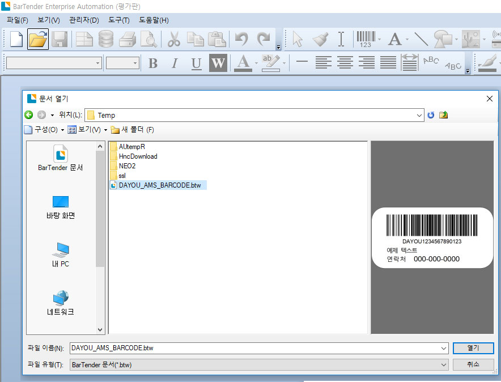Image resolution: width=501 pixels, height=382 pixels.
Task: Click the 취소 cancel button
Action: click(x=473, y=364)
